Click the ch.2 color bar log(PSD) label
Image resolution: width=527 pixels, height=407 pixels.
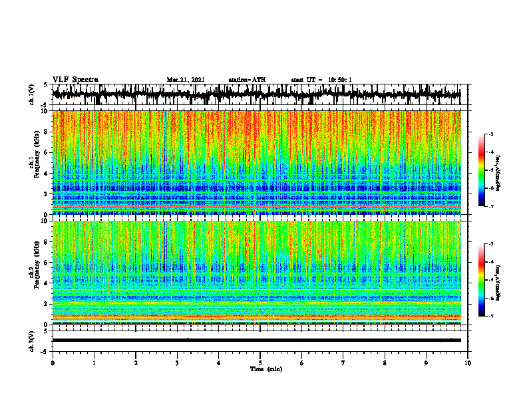tap(498, 283)
